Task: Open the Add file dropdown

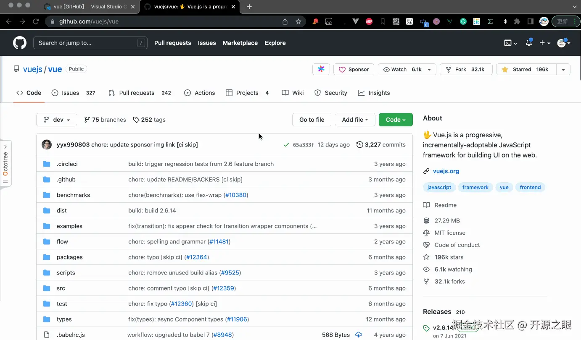Action: tap(355, 120)
